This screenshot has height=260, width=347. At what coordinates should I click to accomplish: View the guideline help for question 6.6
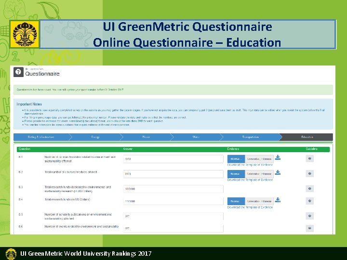[x=309, y=228]
